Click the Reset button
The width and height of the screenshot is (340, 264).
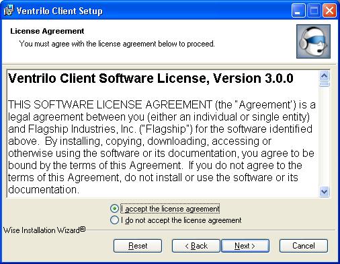coord(138,246)
